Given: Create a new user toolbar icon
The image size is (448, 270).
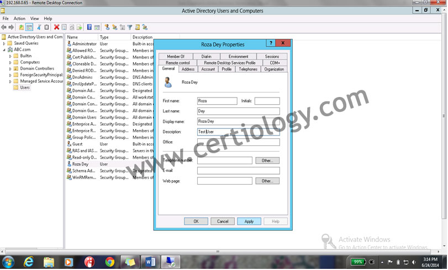Looking at the screenshot, I should point(107,28).
